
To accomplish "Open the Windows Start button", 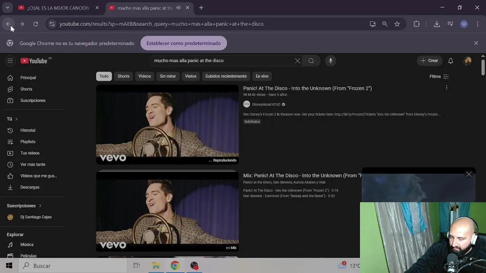I will [x=9, y=266].
